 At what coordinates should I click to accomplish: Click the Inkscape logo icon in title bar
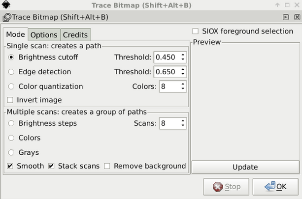[x=6, y=4]
